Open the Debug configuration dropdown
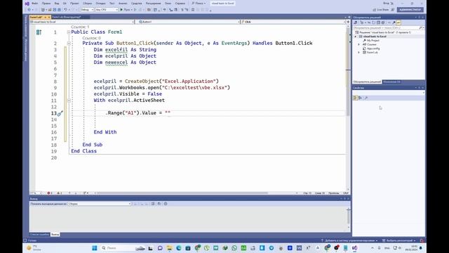The height and width of the screenshot is (253, 449). pos(87,10)
